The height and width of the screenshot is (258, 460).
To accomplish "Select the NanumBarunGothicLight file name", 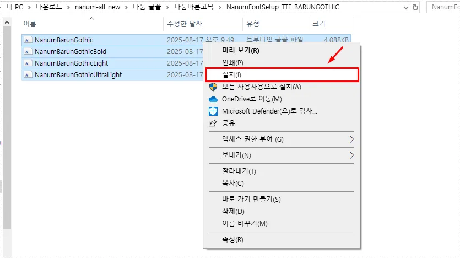I will pyautogui.click(x=71, y=63).
